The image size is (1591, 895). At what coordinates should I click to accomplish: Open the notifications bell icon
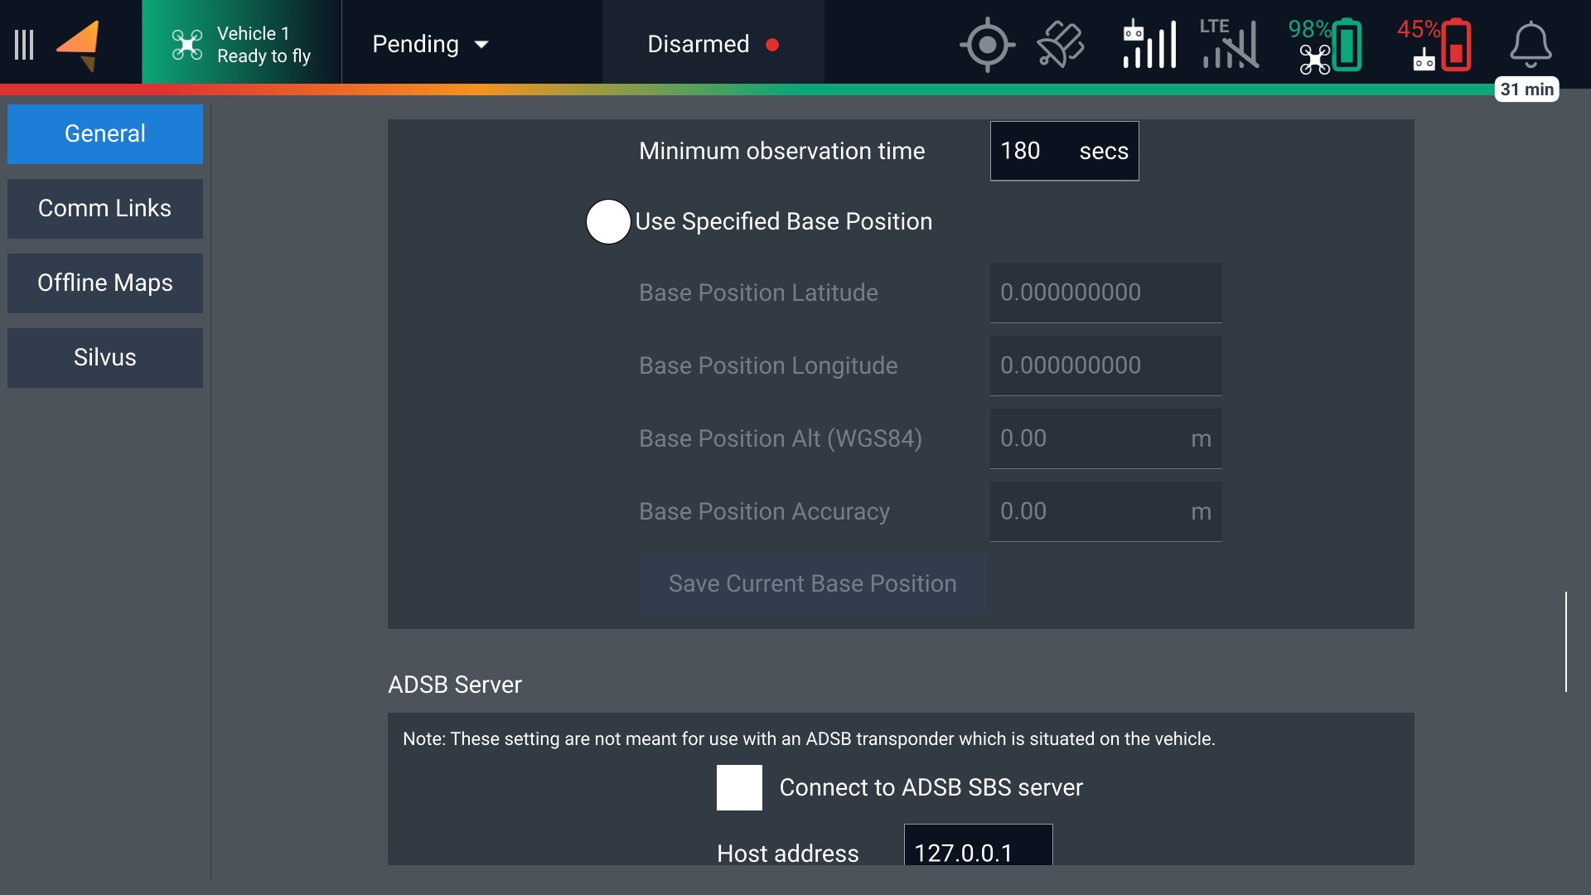(1530, 45)
